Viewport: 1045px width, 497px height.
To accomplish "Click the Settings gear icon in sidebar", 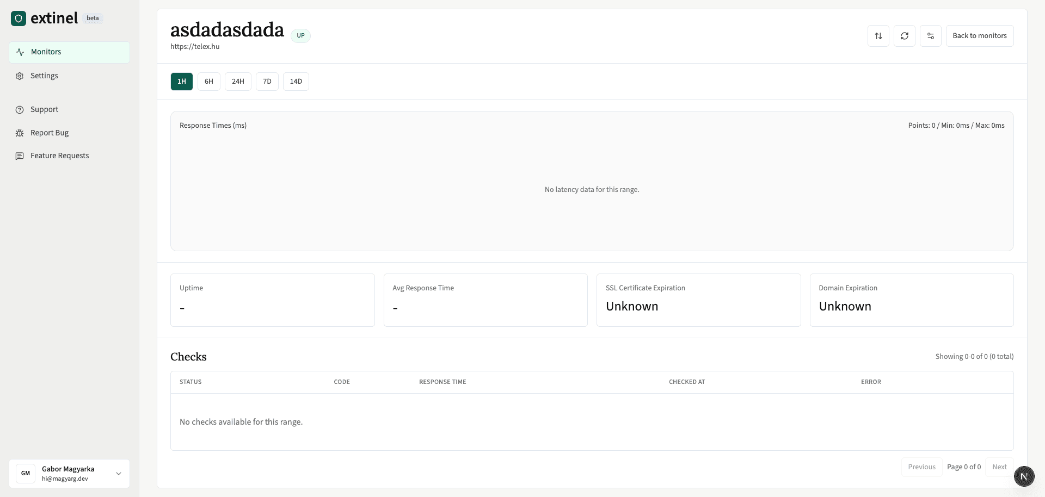I will [x=20, y=76].
